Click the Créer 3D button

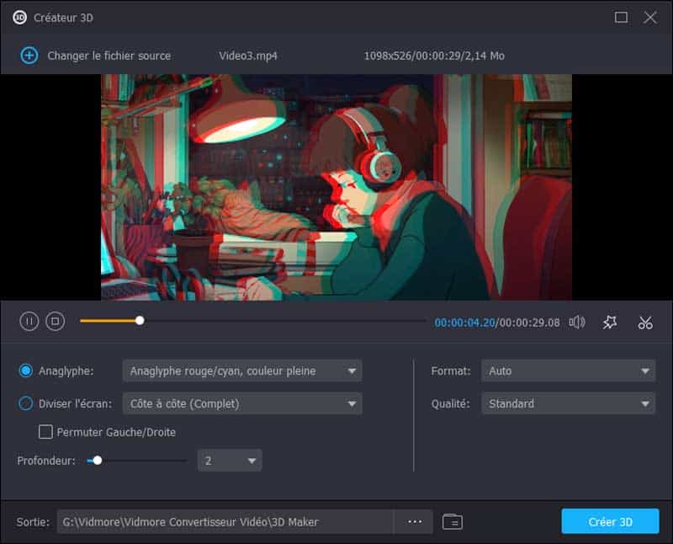611,522
